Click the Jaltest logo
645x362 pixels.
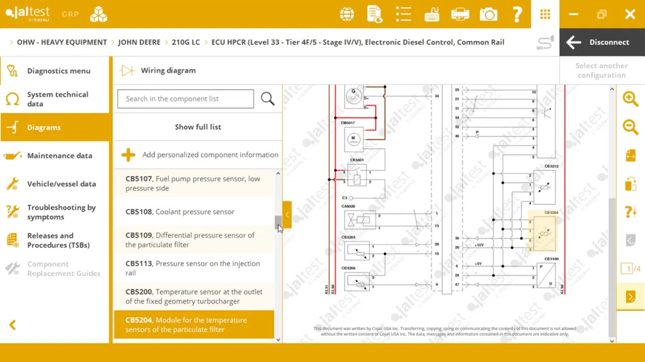[x=28, y=14]
